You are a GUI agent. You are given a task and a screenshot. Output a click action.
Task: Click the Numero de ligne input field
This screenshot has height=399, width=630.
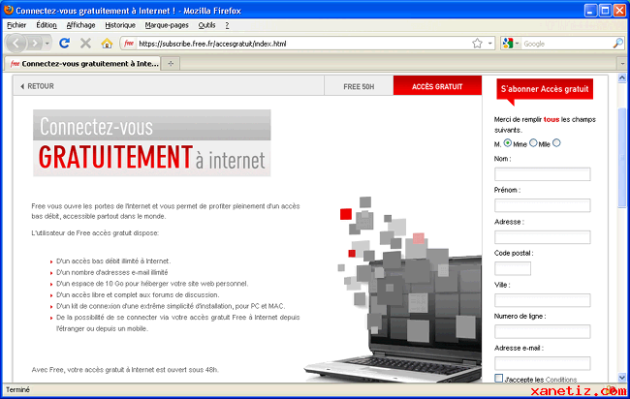[543, 331]
